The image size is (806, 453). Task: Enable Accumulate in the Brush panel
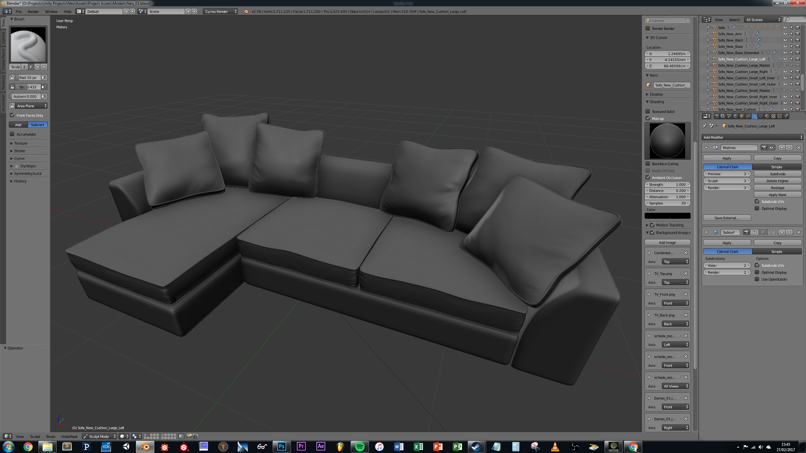coord(12,134)
